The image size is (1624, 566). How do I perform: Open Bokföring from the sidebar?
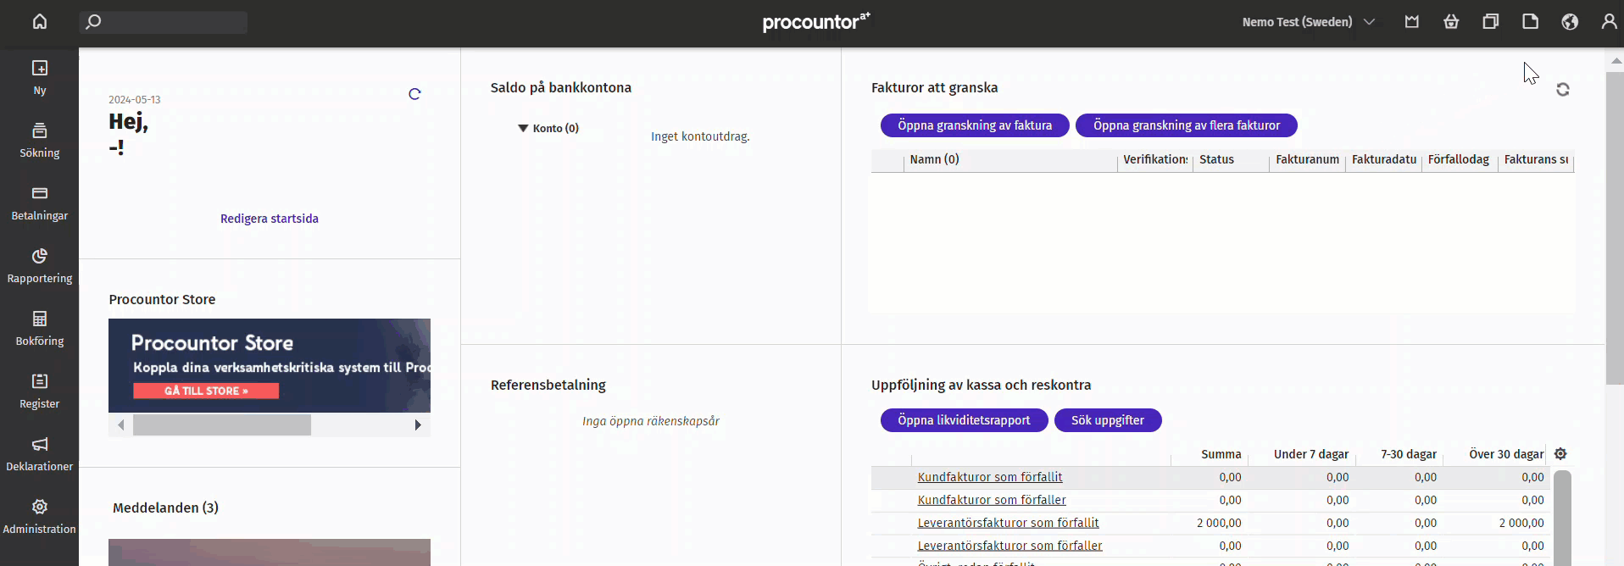(x=40, y=328)
